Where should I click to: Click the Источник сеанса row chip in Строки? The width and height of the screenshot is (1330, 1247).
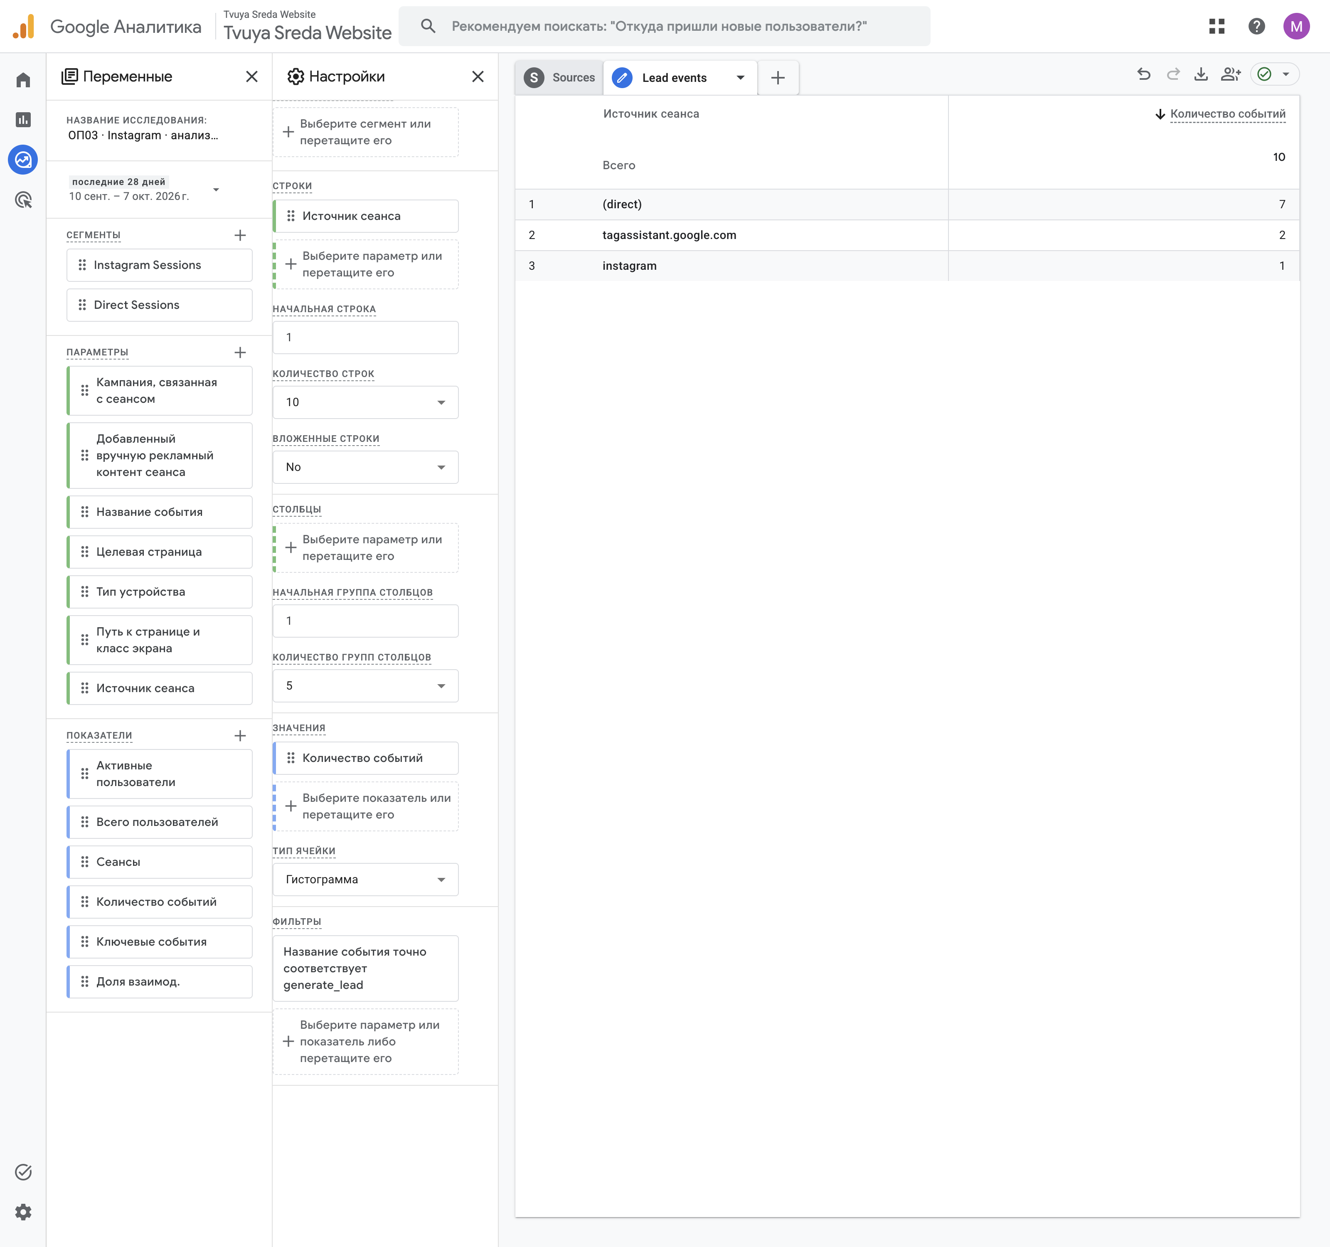(365, 216)
